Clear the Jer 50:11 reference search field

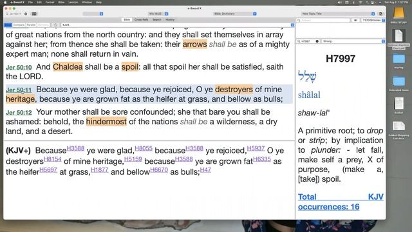point(26,14)
